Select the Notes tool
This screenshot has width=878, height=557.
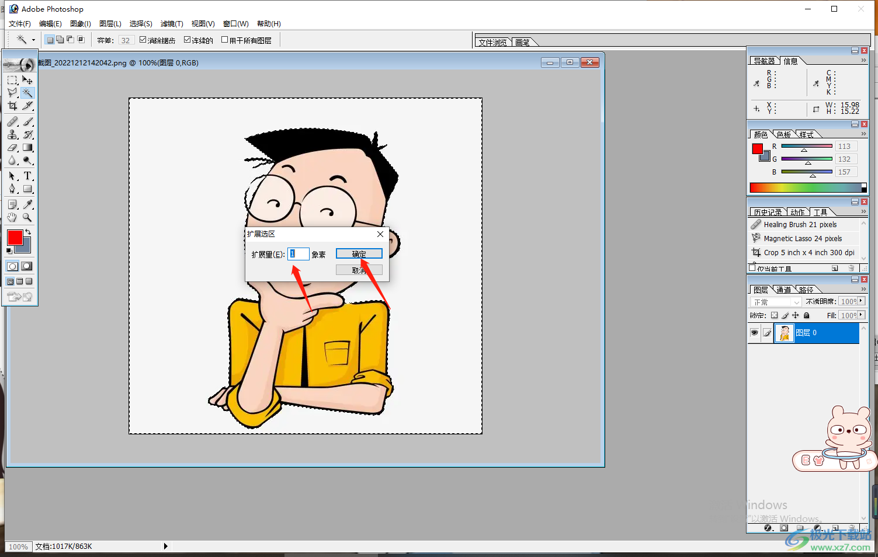tap(12, 204)
